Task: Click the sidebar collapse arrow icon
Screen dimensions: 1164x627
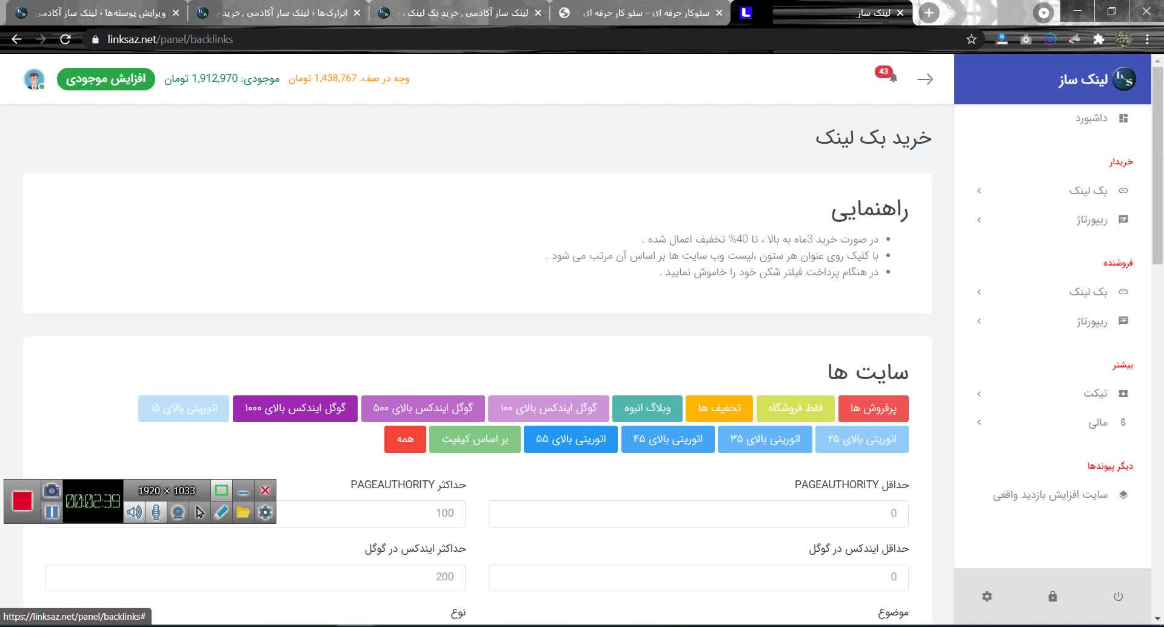Action: 925,79
